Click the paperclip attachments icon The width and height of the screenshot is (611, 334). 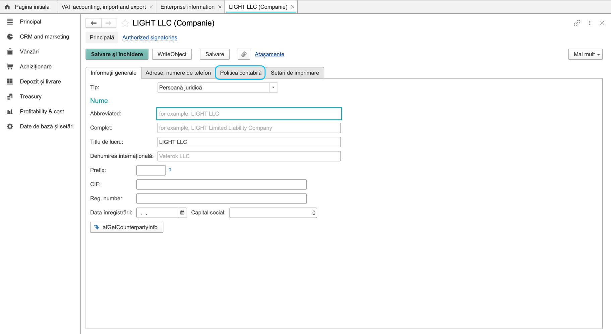point(244,54)
